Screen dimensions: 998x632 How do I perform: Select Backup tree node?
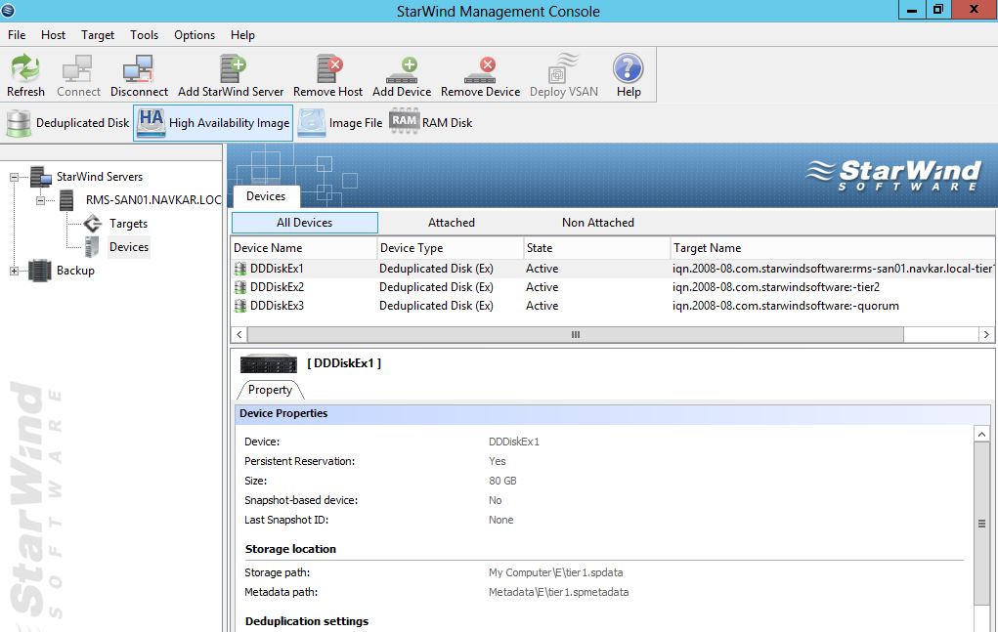(x=75, y=271)
